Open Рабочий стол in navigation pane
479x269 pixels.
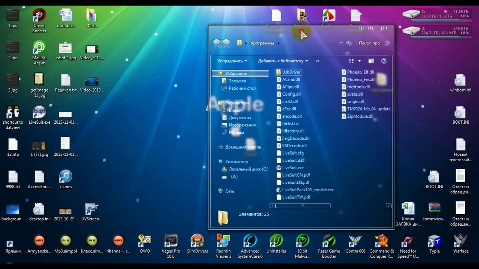pos(242,88)
